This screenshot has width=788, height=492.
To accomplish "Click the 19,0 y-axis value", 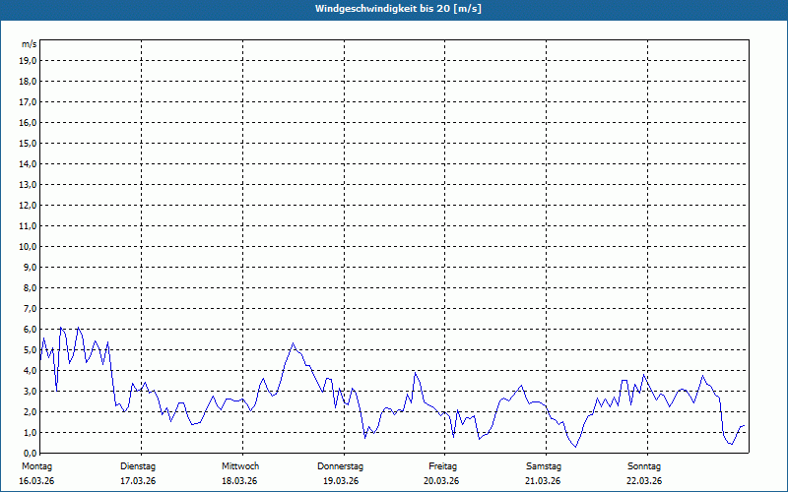I will pos(29,60).
